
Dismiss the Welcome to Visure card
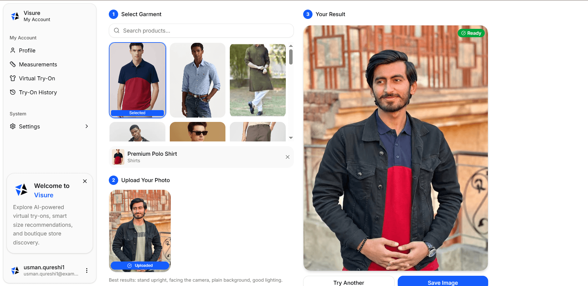click(x=85, y=181)
